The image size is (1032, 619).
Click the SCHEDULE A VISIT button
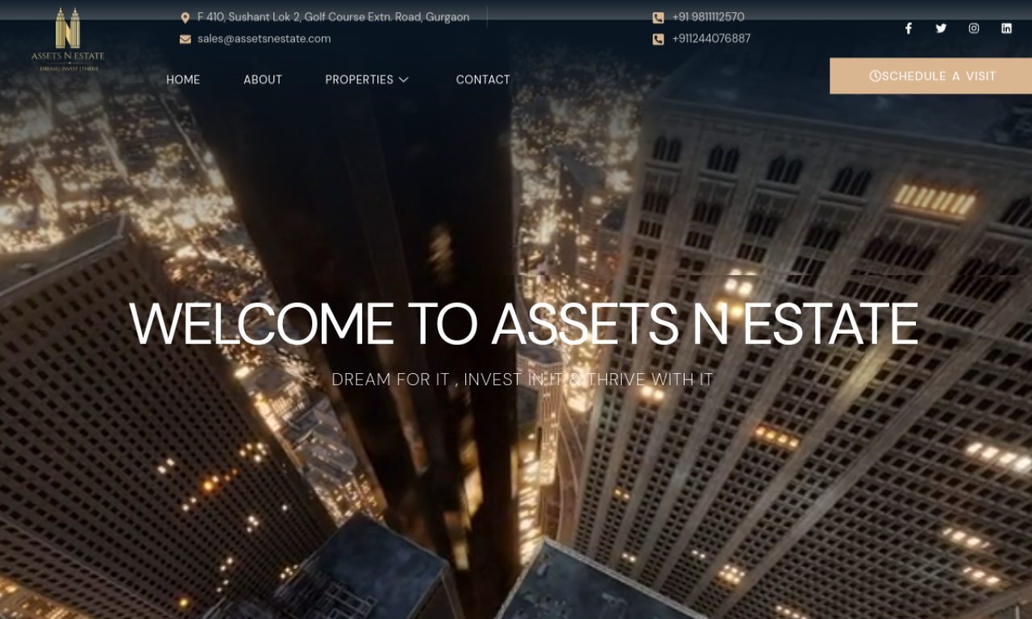click(930, 76)
